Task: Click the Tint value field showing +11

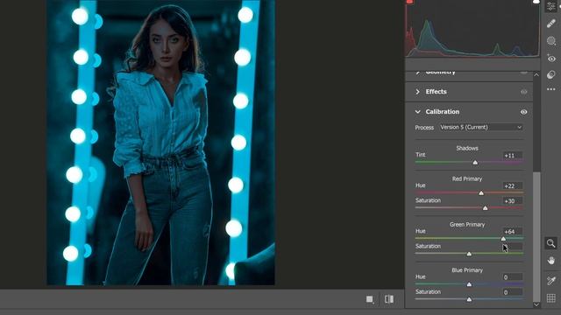Action: click(x=512, y=156)
